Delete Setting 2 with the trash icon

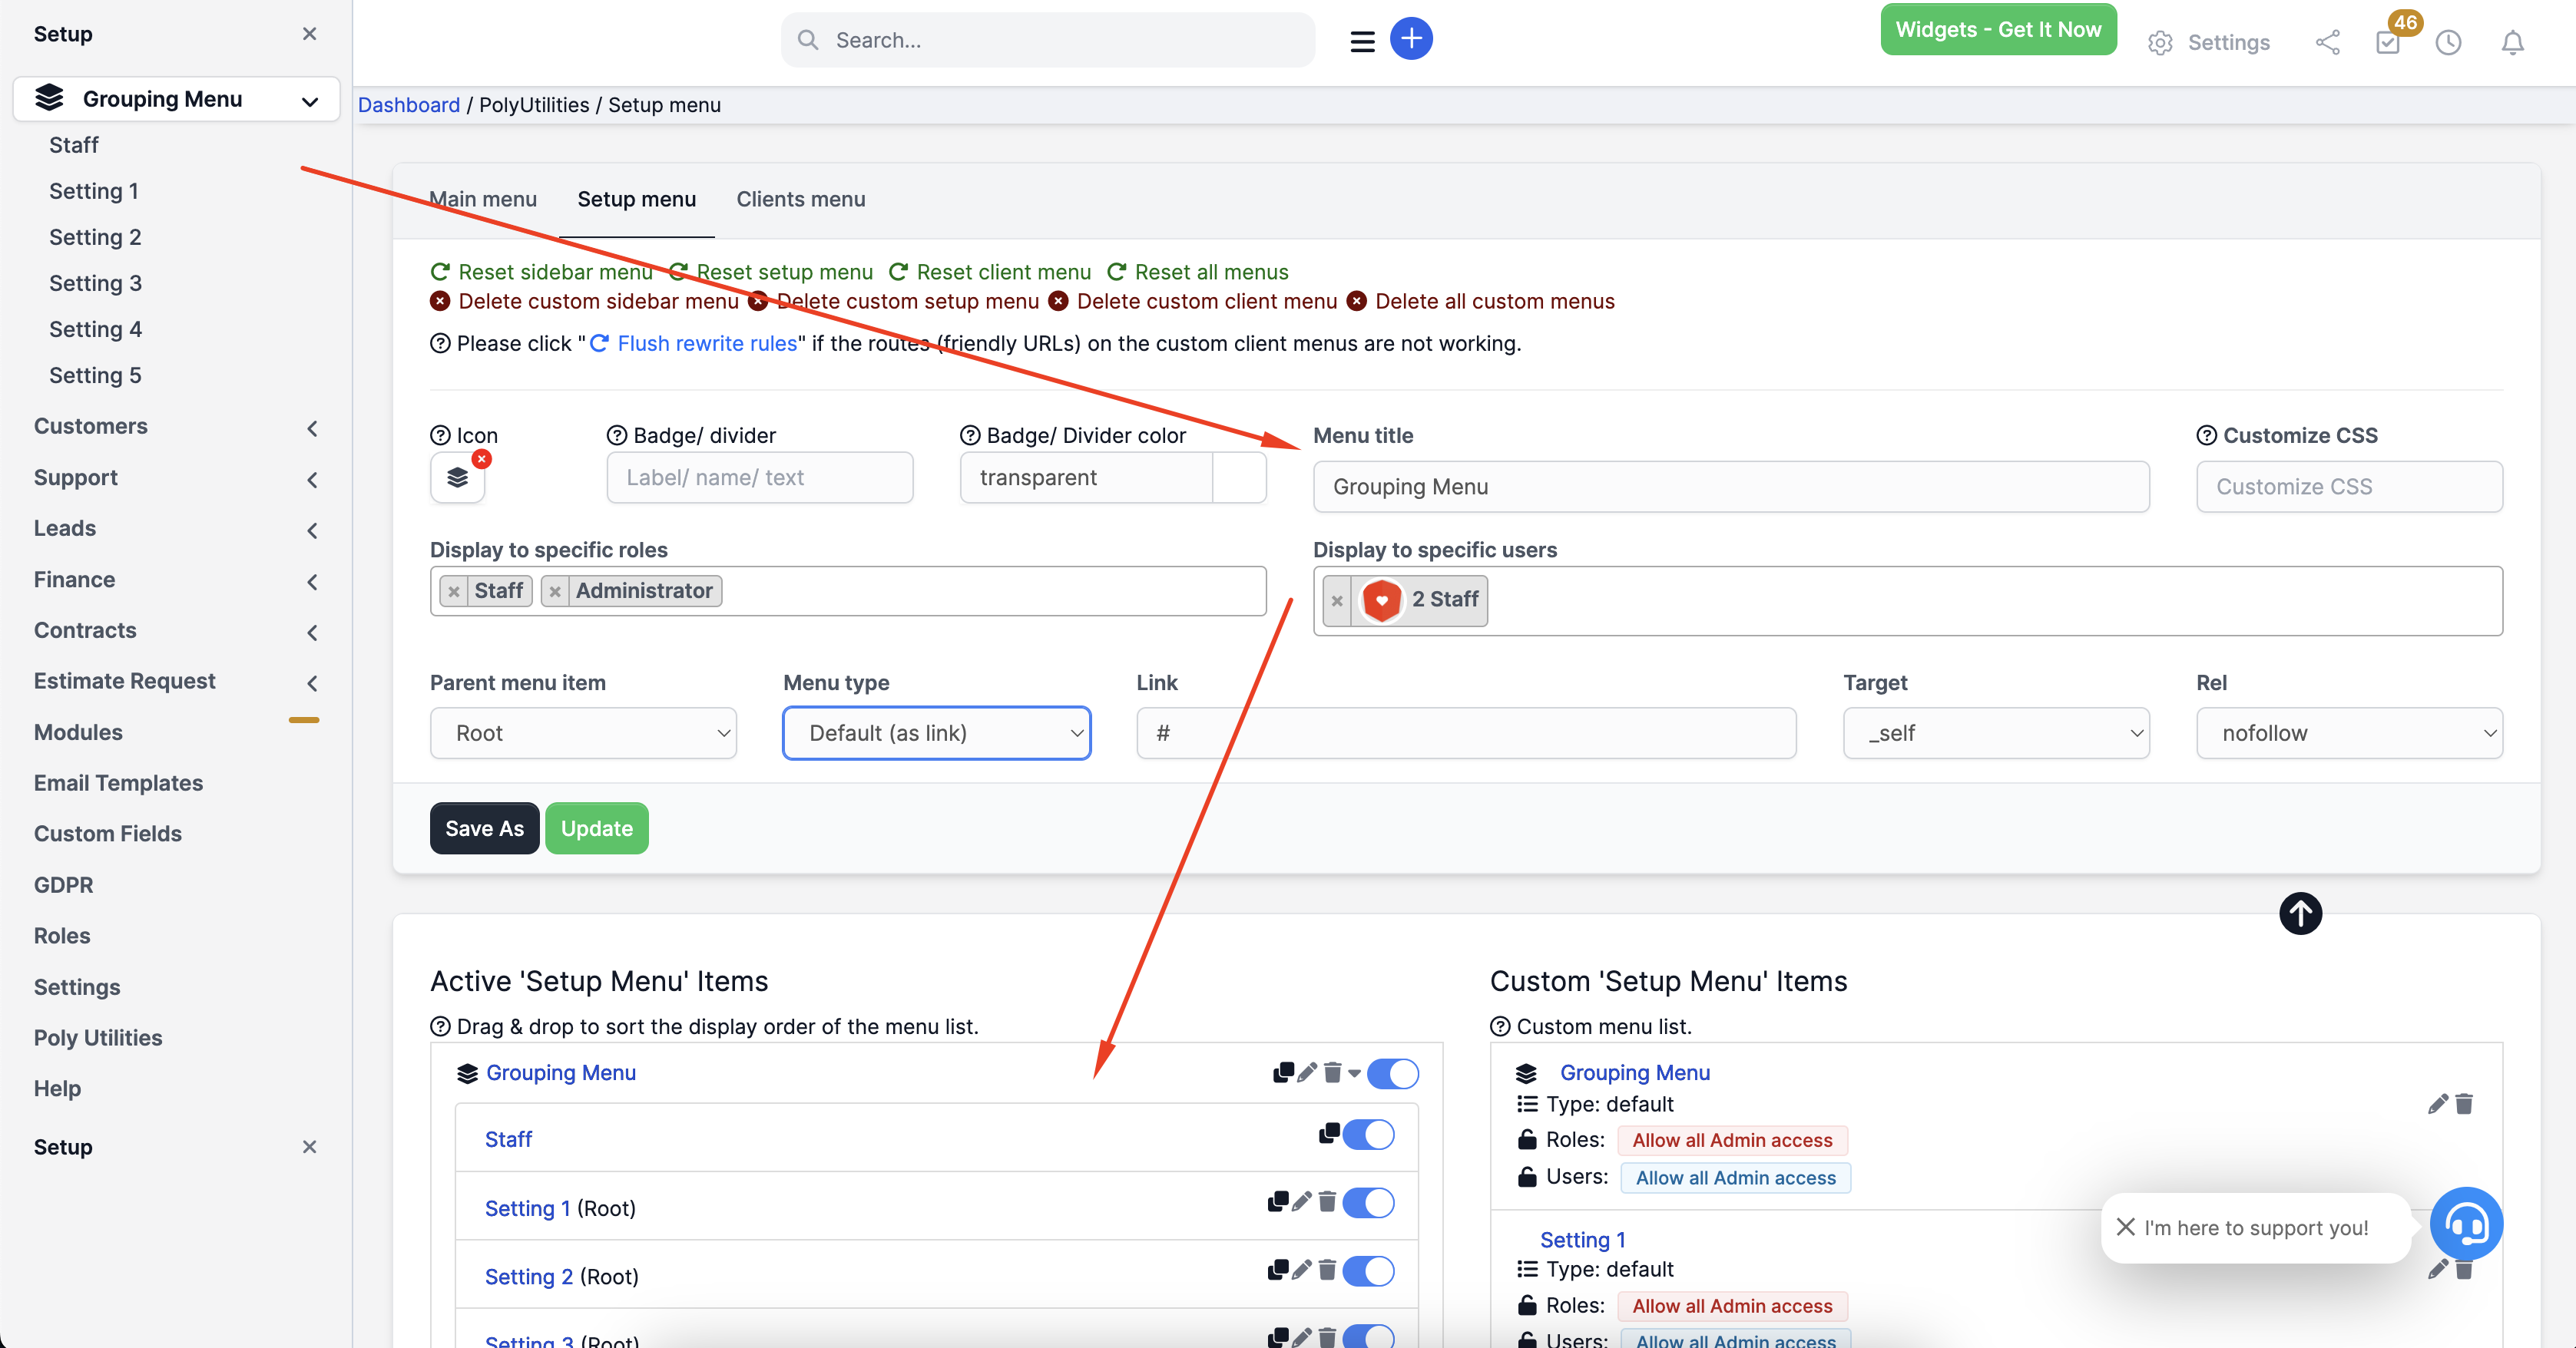point(1327,1271)
